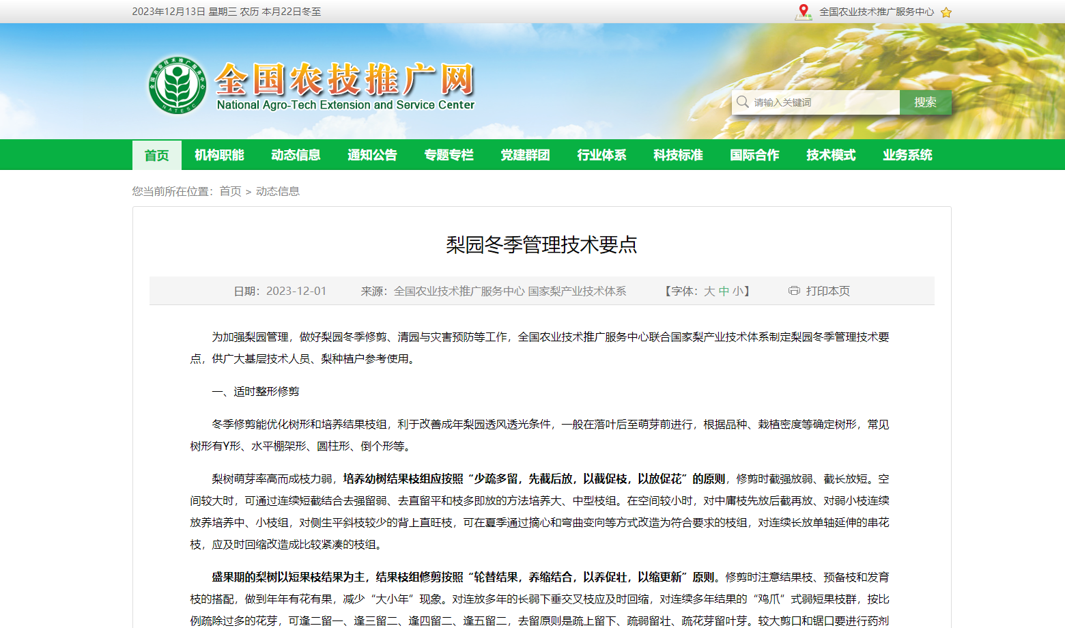Open the 机构职能 menu
This screenshot has height=628, width=1065.
[220, 155]
